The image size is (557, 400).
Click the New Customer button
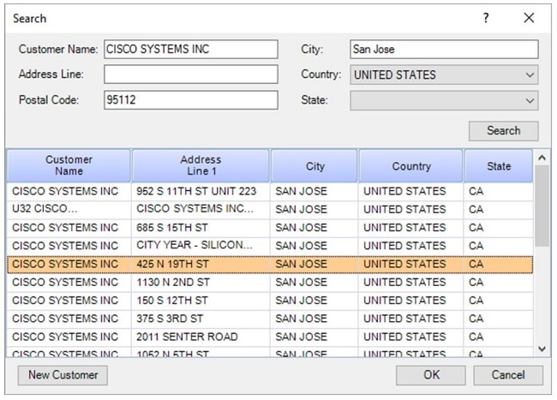click(x=63, y=375)
